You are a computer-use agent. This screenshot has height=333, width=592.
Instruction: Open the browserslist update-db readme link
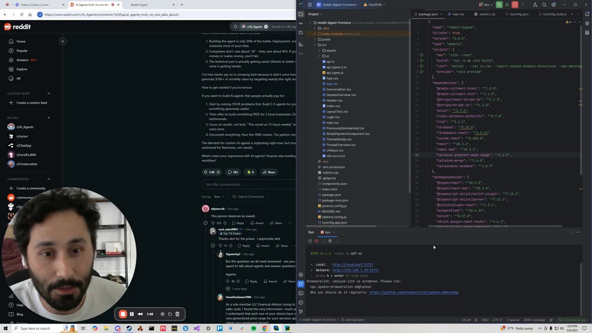[x=413, y=292]
